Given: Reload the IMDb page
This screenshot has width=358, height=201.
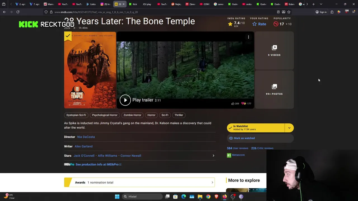Looking at the screenshot, I should click(x=18, y=12).
